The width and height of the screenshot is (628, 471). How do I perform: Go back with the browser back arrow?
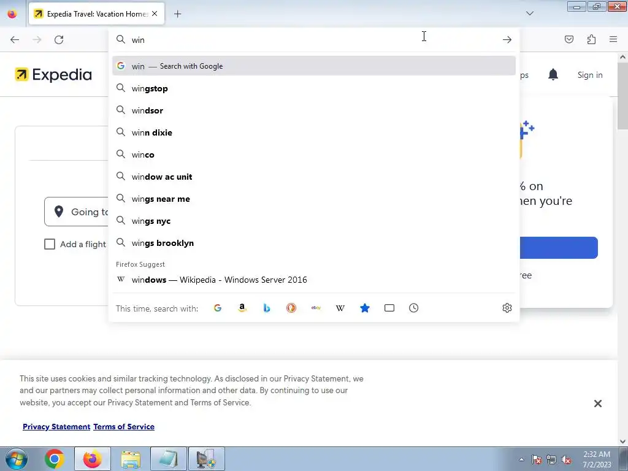click(x=15, y=40)
